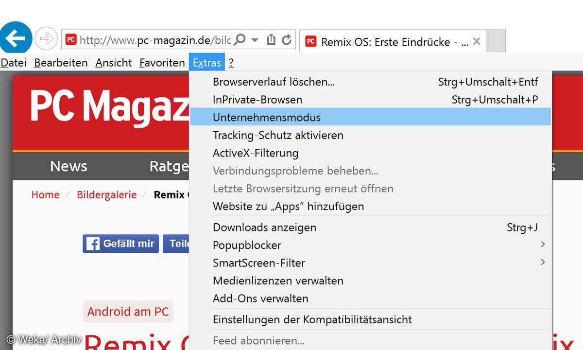Choose Website zu „Apps“ hinzufügen

[x=371, y=206]
